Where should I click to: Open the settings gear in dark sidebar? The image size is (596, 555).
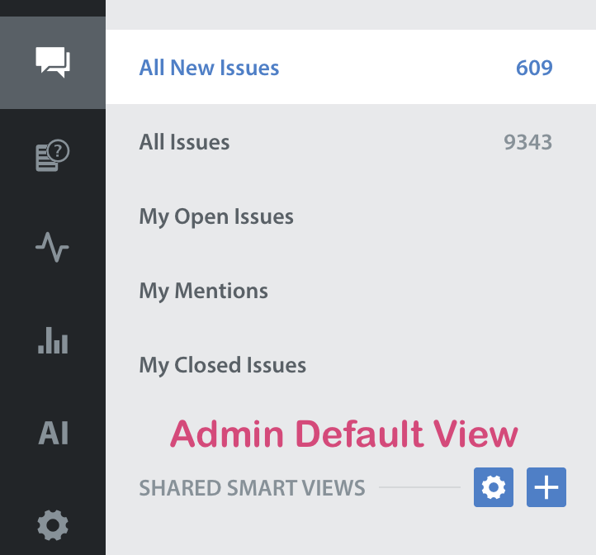tap(53, 524)
